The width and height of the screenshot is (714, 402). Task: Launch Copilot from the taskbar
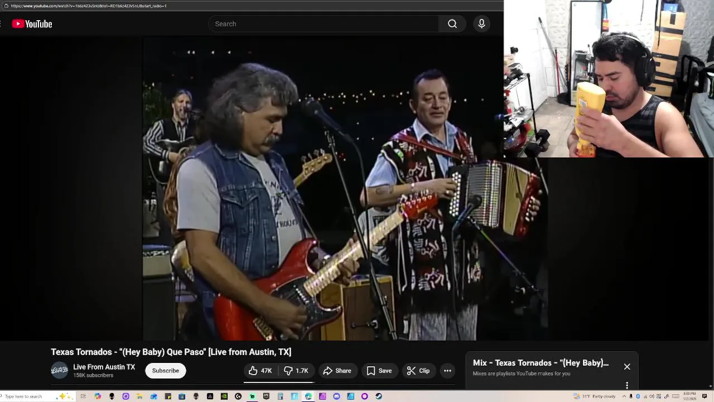coord(98,396)
